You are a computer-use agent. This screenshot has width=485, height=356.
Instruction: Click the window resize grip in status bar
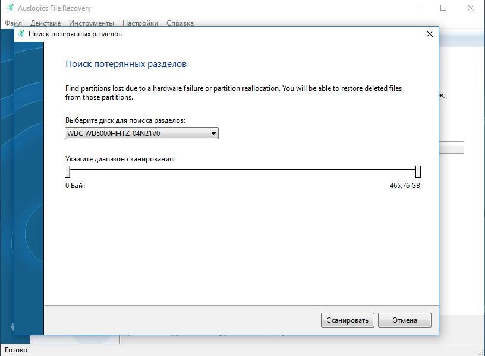(481, 352)
